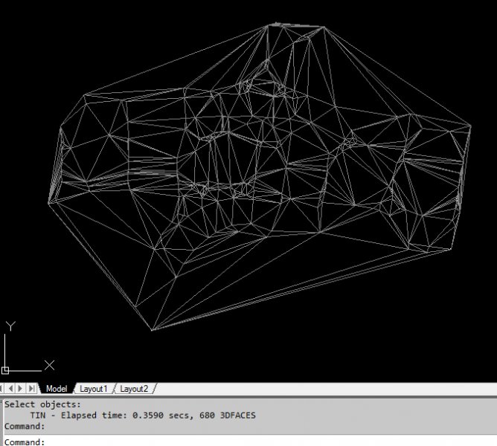Open the Layout2 tab
This screenshot has width=497, height=446.
click(x=134, y=389)
